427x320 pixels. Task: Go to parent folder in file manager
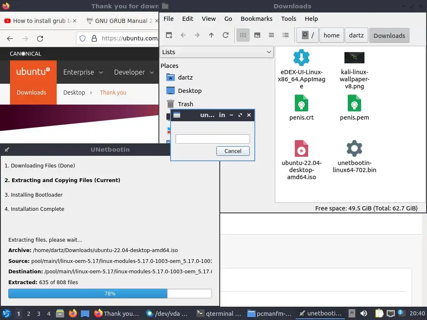(x=211, y=35)
